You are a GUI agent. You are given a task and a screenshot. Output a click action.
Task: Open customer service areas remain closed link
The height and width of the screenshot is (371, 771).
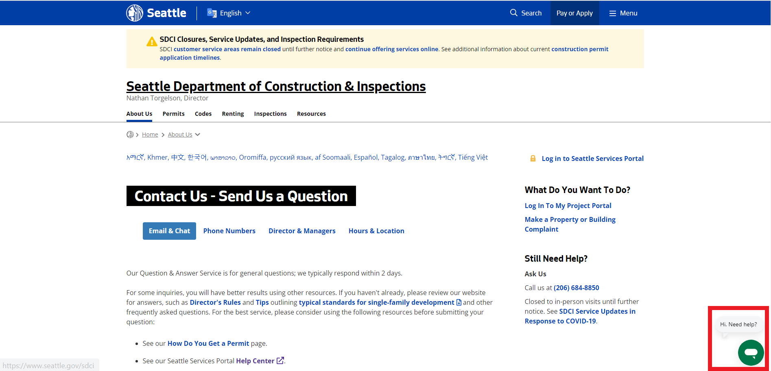[x=227, y=49]
